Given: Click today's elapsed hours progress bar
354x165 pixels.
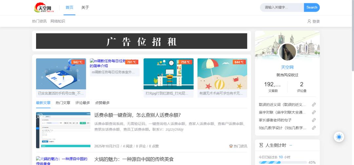Looking at the screenshot, I should click(x=283, y=162).
